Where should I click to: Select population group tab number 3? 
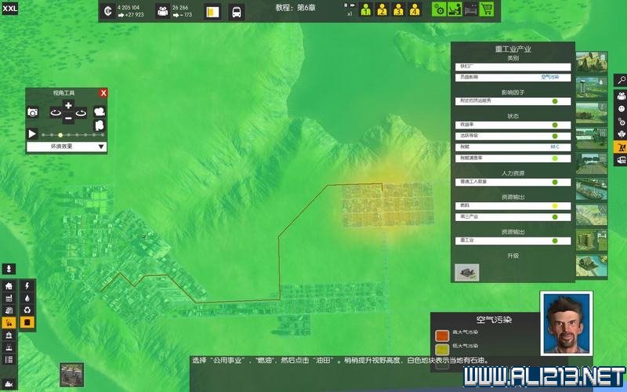click(x=398, y=10)
